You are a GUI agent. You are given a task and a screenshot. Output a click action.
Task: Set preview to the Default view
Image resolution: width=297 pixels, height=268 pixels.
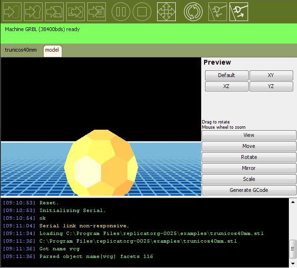(227, 75)
